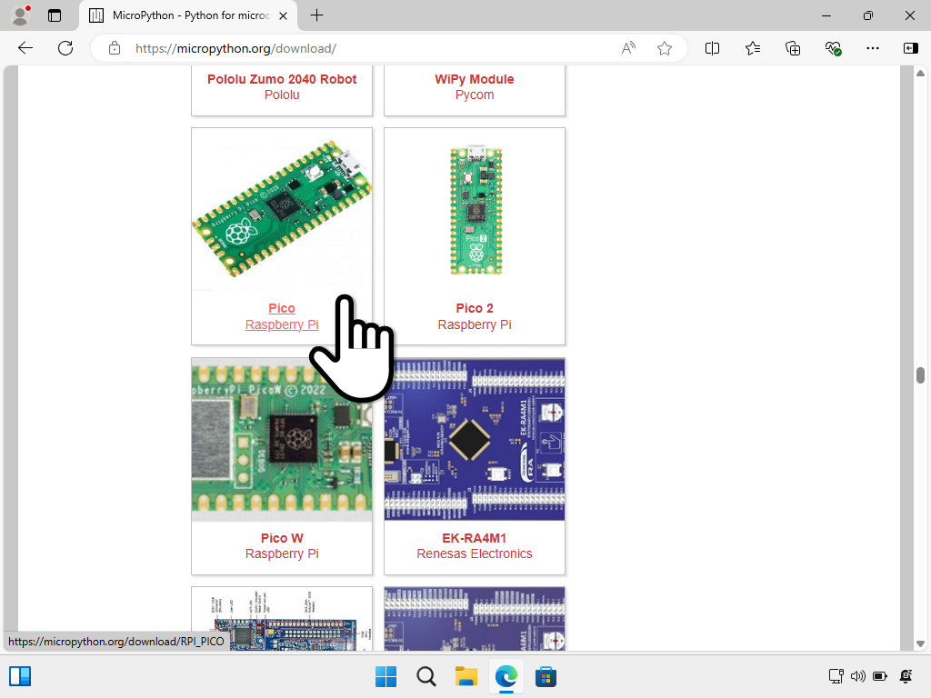Toggle the Edge sidebar icon
Viewport: 931px width, 698px height.
[910, 48]
